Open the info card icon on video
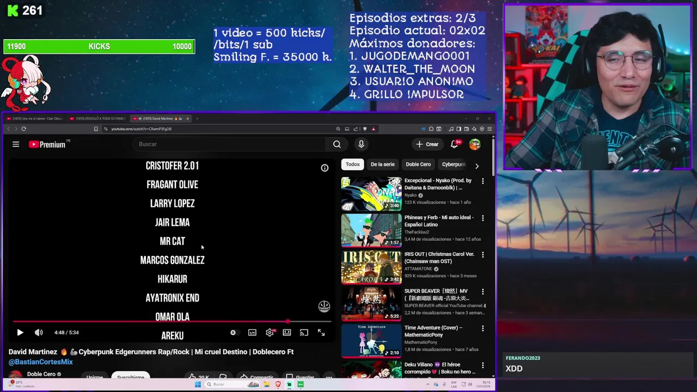Image resolution: width=697 pixels, height=392 pixels. [x=325, y=168]
